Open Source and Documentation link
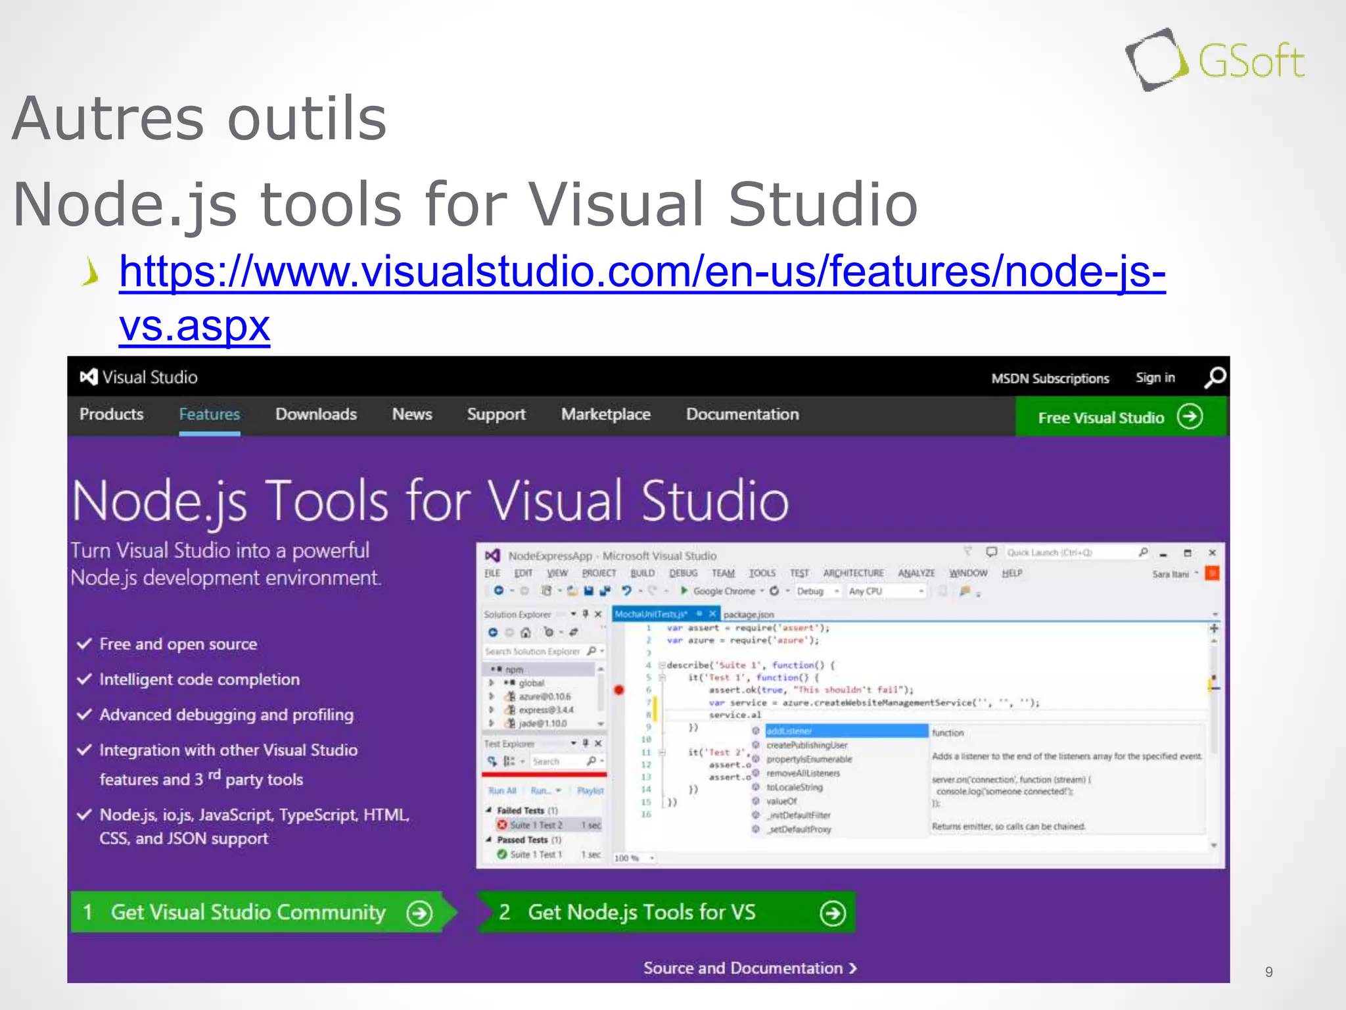 [750, 968]
